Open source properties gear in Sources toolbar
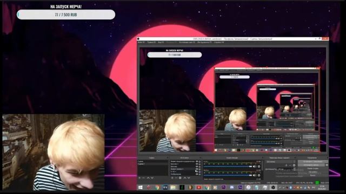The width and height of the screenshot is (346, 194). pyautogui.click(x=180, y=178)
